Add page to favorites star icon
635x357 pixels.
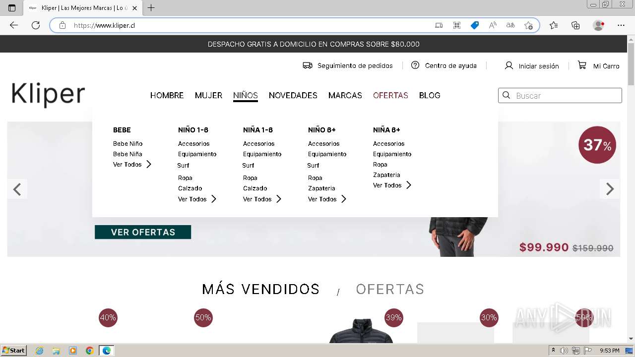point(528,25)
